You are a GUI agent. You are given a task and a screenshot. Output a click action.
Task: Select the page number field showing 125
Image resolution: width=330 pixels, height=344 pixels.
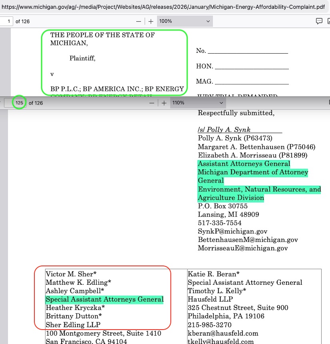tap(19, 103)
